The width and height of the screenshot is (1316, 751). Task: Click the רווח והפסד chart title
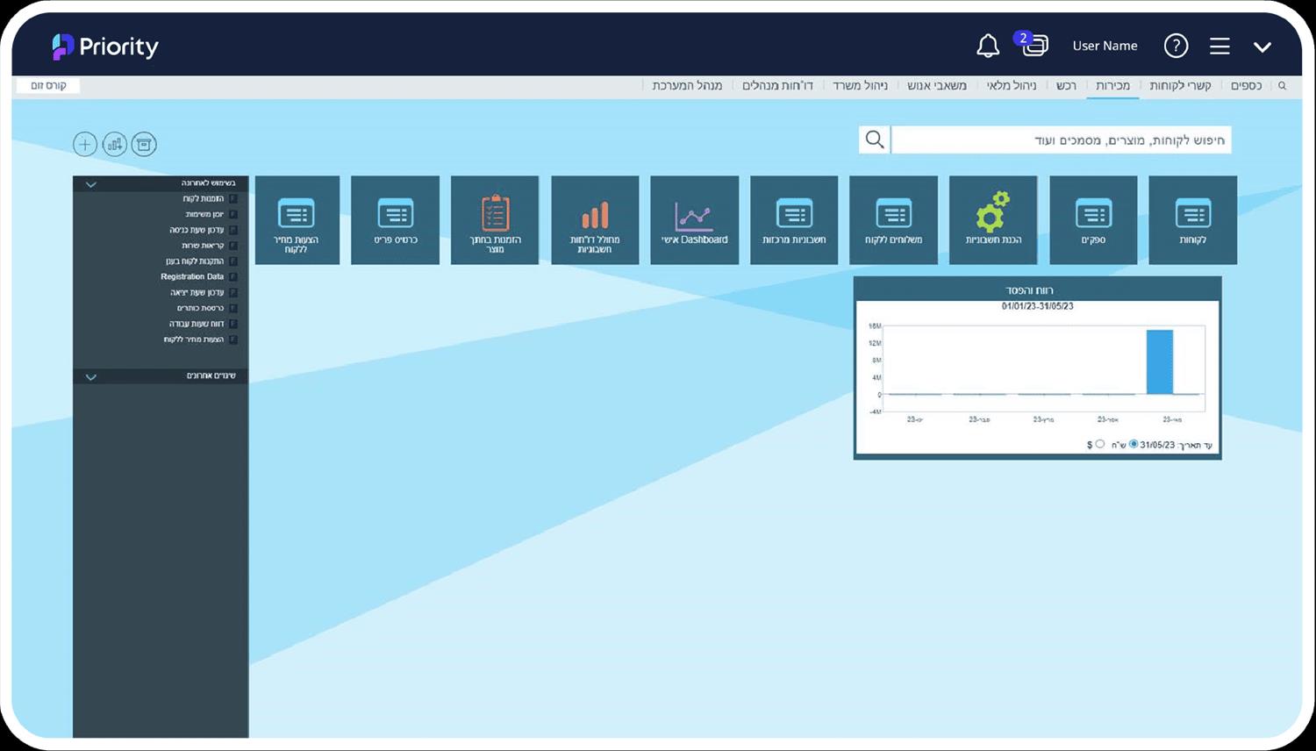click(1029, 290)
